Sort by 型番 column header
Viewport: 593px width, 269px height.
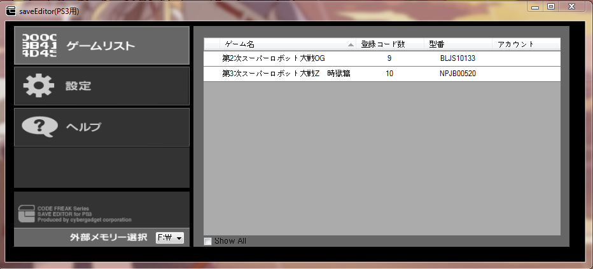458,44
